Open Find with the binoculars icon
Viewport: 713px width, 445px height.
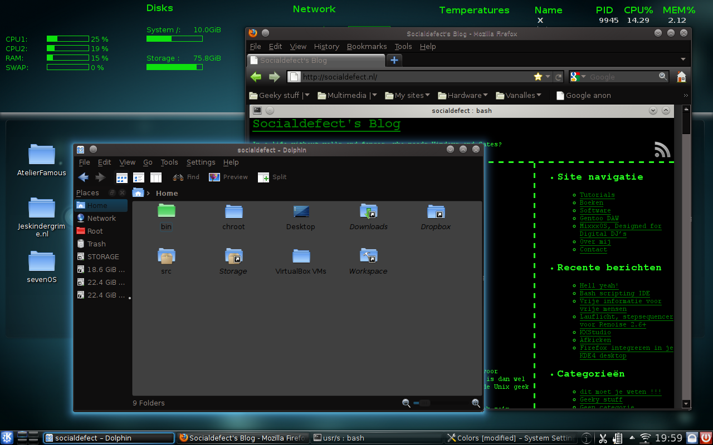(x=186, y=177)
